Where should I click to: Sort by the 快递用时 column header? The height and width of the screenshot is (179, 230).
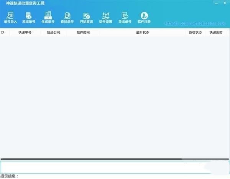216,33
